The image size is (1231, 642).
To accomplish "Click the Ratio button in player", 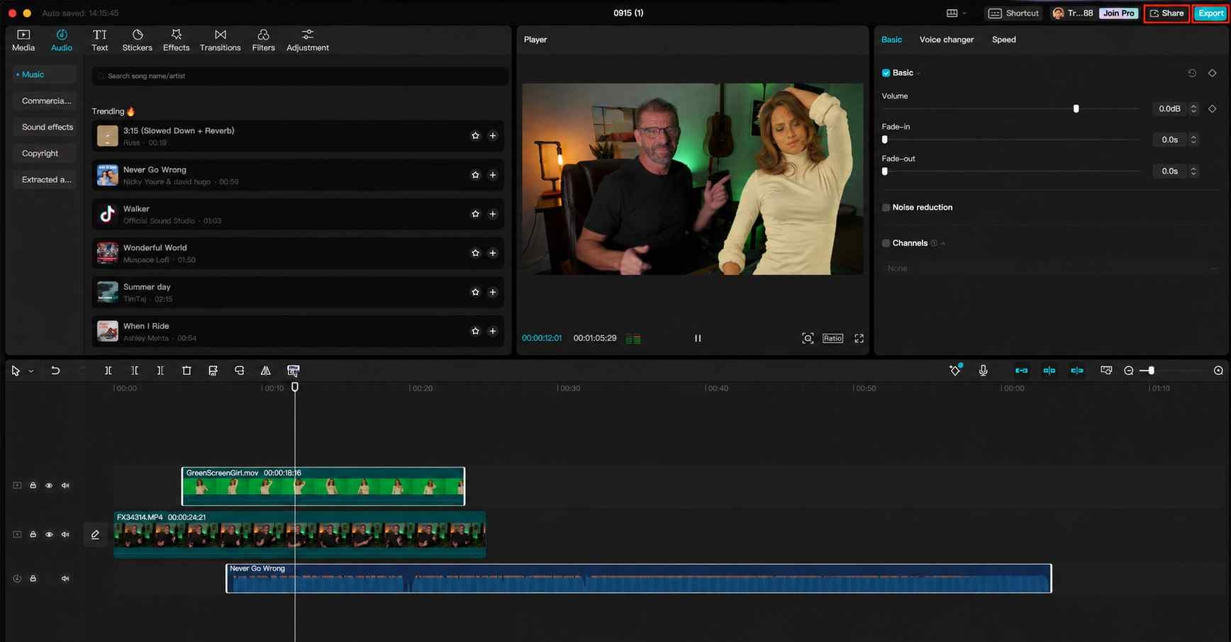I will (832, 339).
